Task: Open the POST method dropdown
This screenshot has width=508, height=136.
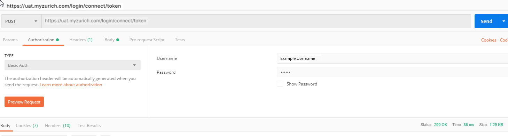Action: tap(21, 21)
